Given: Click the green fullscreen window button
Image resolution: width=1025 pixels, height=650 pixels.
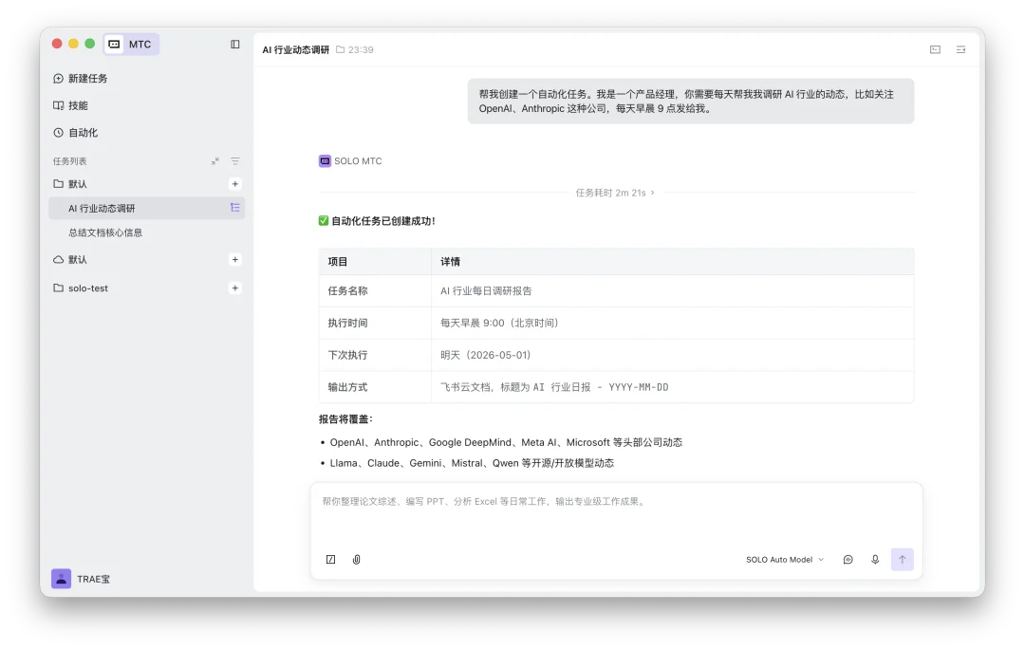Looking at the screenshot, I should click(89, 44).
